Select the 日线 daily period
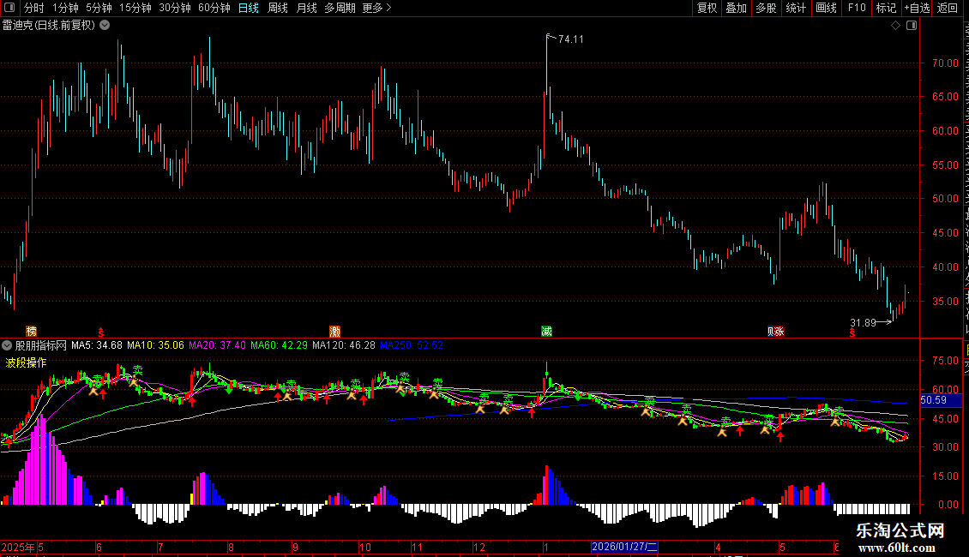 pos(249,8)
